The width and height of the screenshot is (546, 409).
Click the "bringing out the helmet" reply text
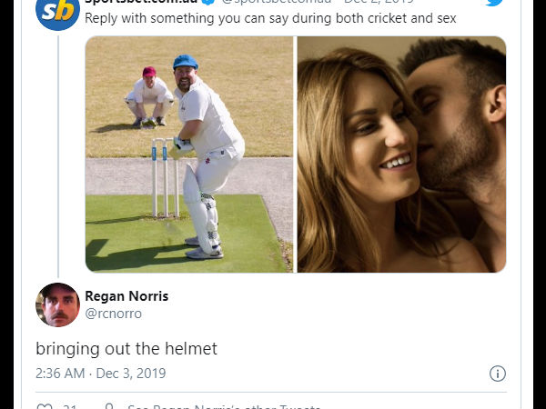click(126, 349)
